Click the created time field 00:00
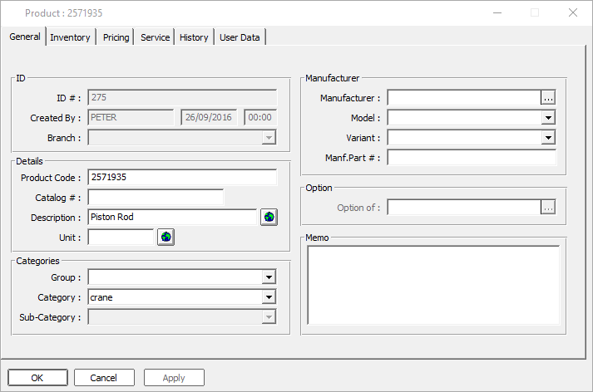 (260, 117)
